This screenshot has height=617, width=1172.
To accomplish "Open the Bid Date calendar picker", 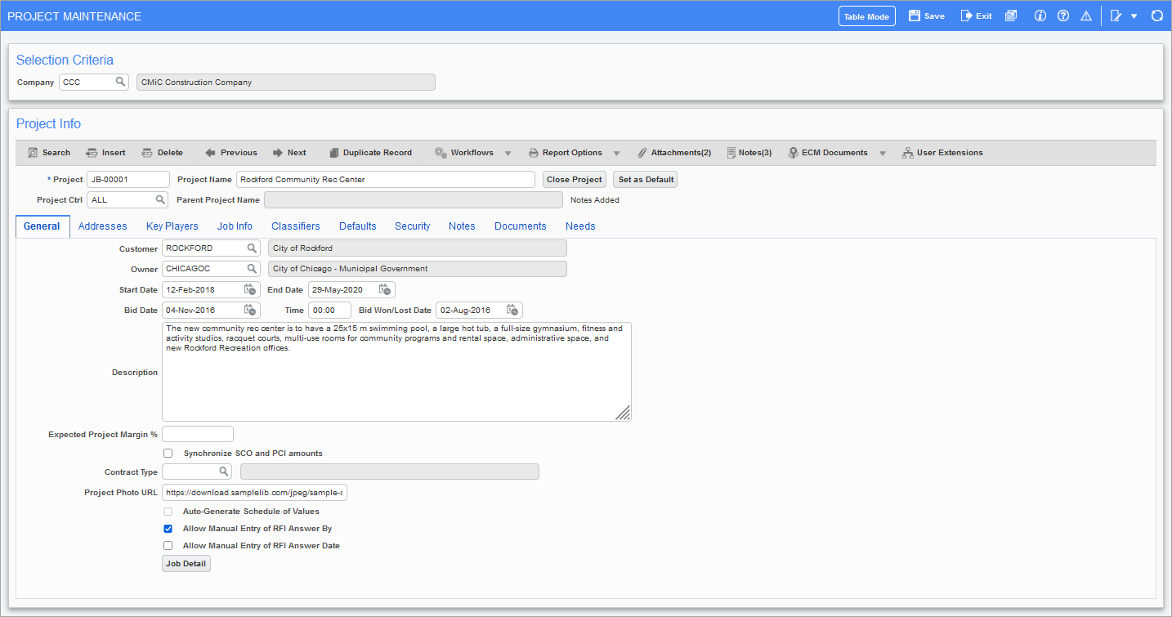I will coord(250,310).
